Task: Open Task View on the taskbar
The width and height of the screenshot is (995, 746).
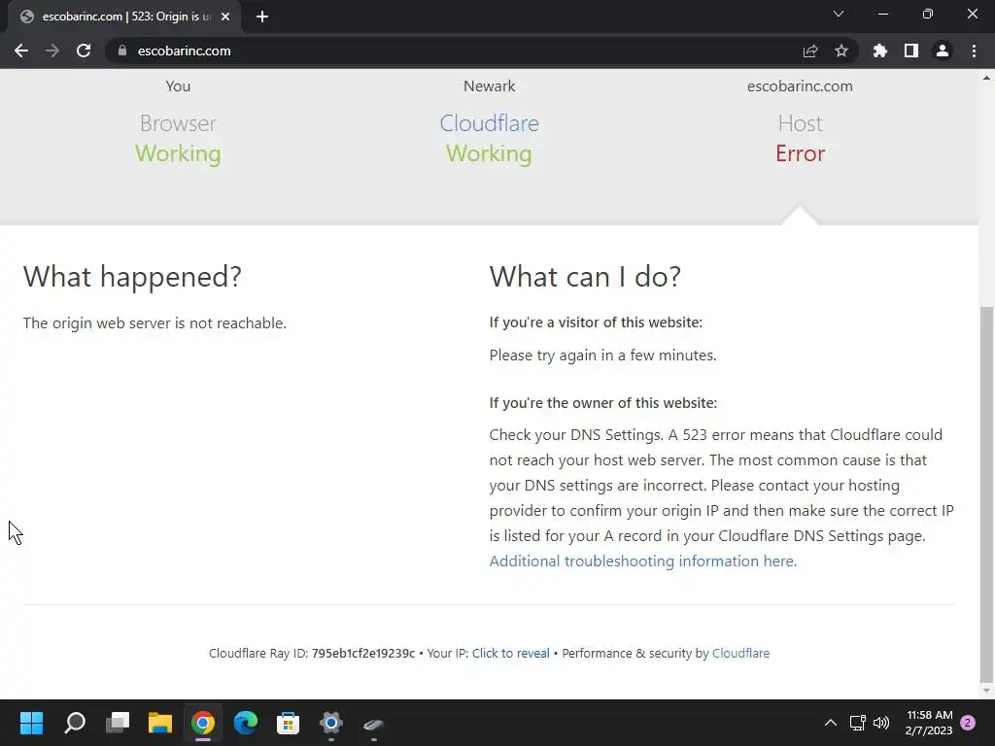Action: click(118, 723)
